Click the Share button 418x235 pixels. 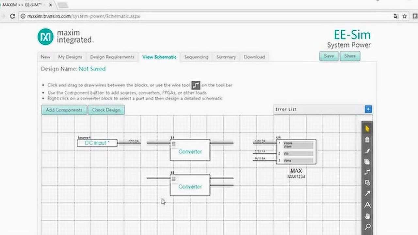tap(350, 56)
